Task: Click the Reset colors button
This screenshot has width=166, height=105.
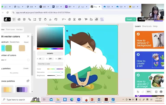Action: click(26, 42)
